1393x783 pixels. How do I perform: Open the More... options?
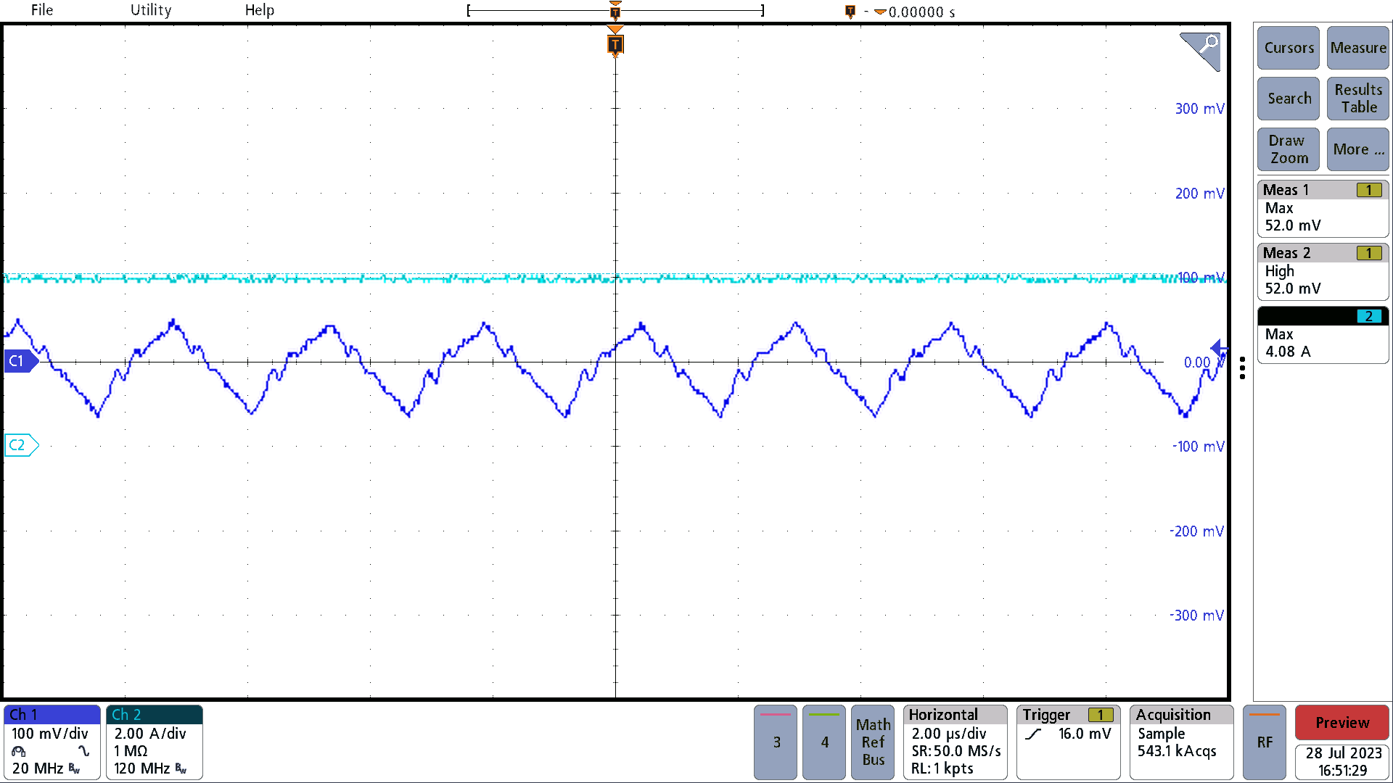pos(1357,149)
